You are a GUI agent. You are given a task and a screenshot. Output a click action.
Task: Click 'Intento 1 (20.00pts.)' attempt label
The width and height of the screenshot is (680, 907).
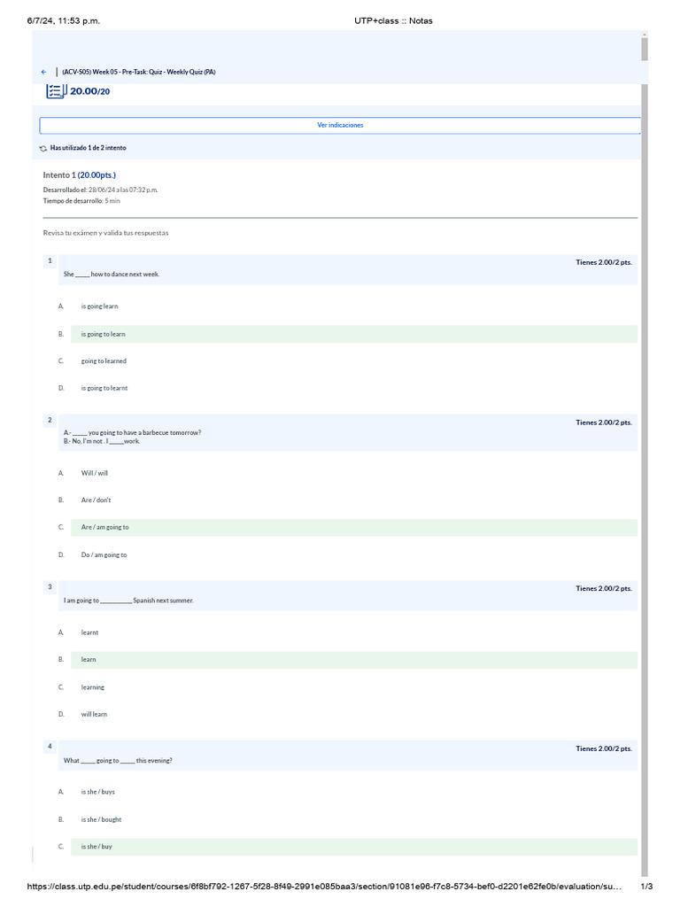(x=80, y=175)
